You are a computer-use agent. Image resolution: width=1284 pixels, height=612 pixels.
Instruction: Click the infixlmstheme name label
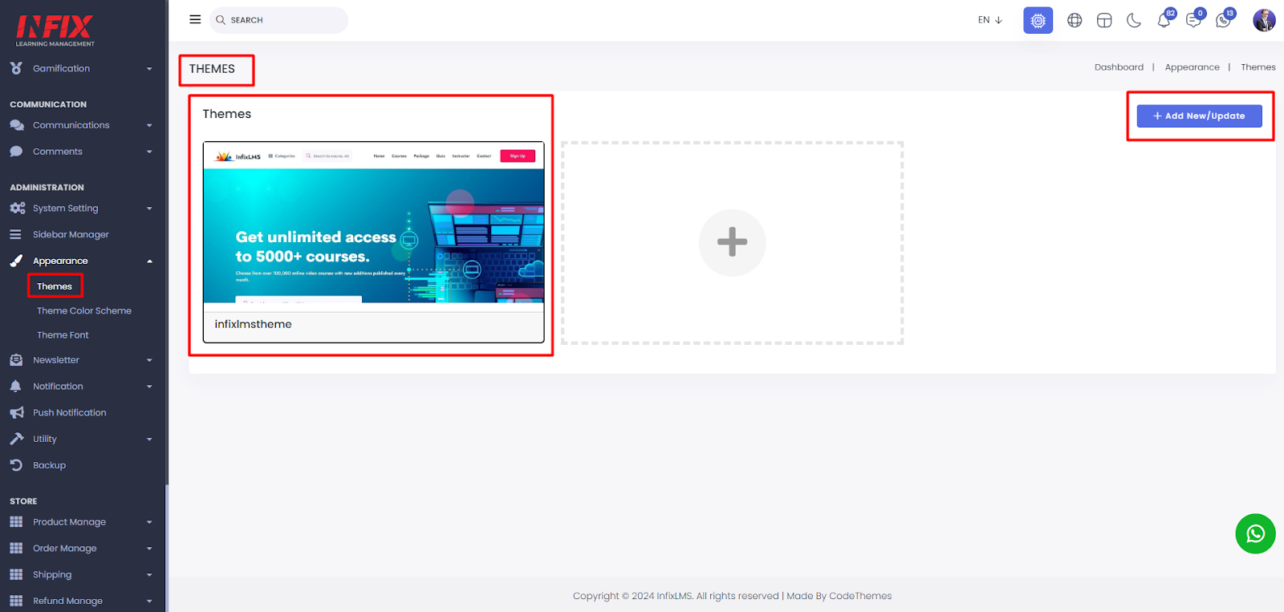click(253, 324)
